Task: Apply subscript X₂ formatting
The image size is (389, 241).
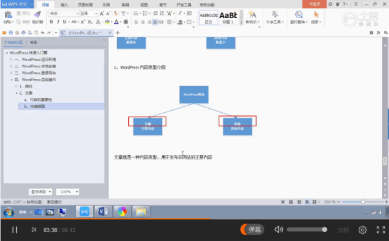Action: click(90, 22)
